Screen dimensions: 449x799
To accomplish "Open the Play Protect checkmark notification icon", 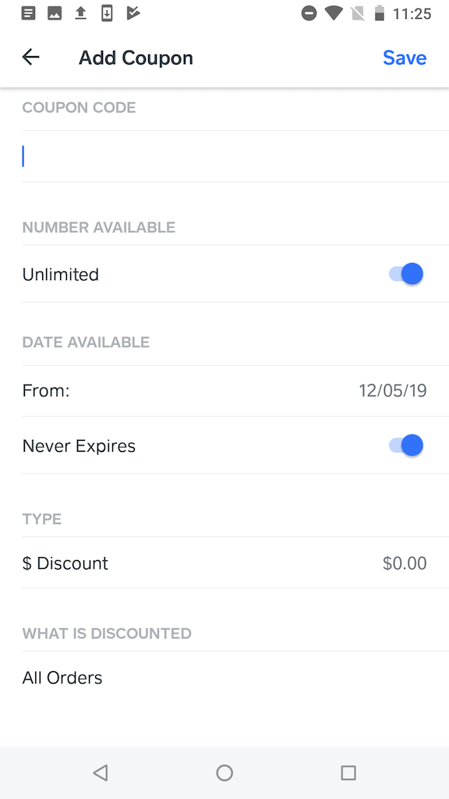I will 133,12.
